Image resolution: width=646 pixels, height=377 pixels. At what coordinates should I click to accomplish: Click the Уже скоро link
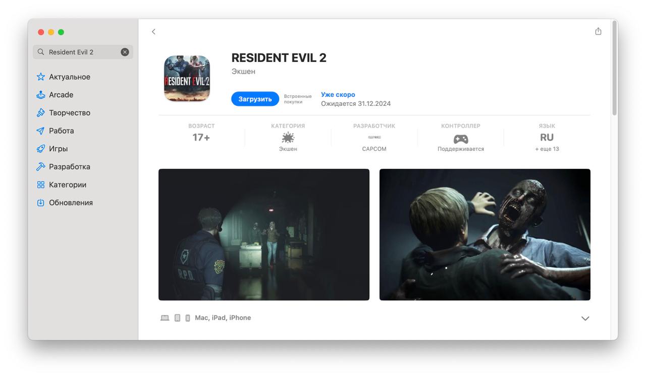pyautogui.click(x=338, y=95)
